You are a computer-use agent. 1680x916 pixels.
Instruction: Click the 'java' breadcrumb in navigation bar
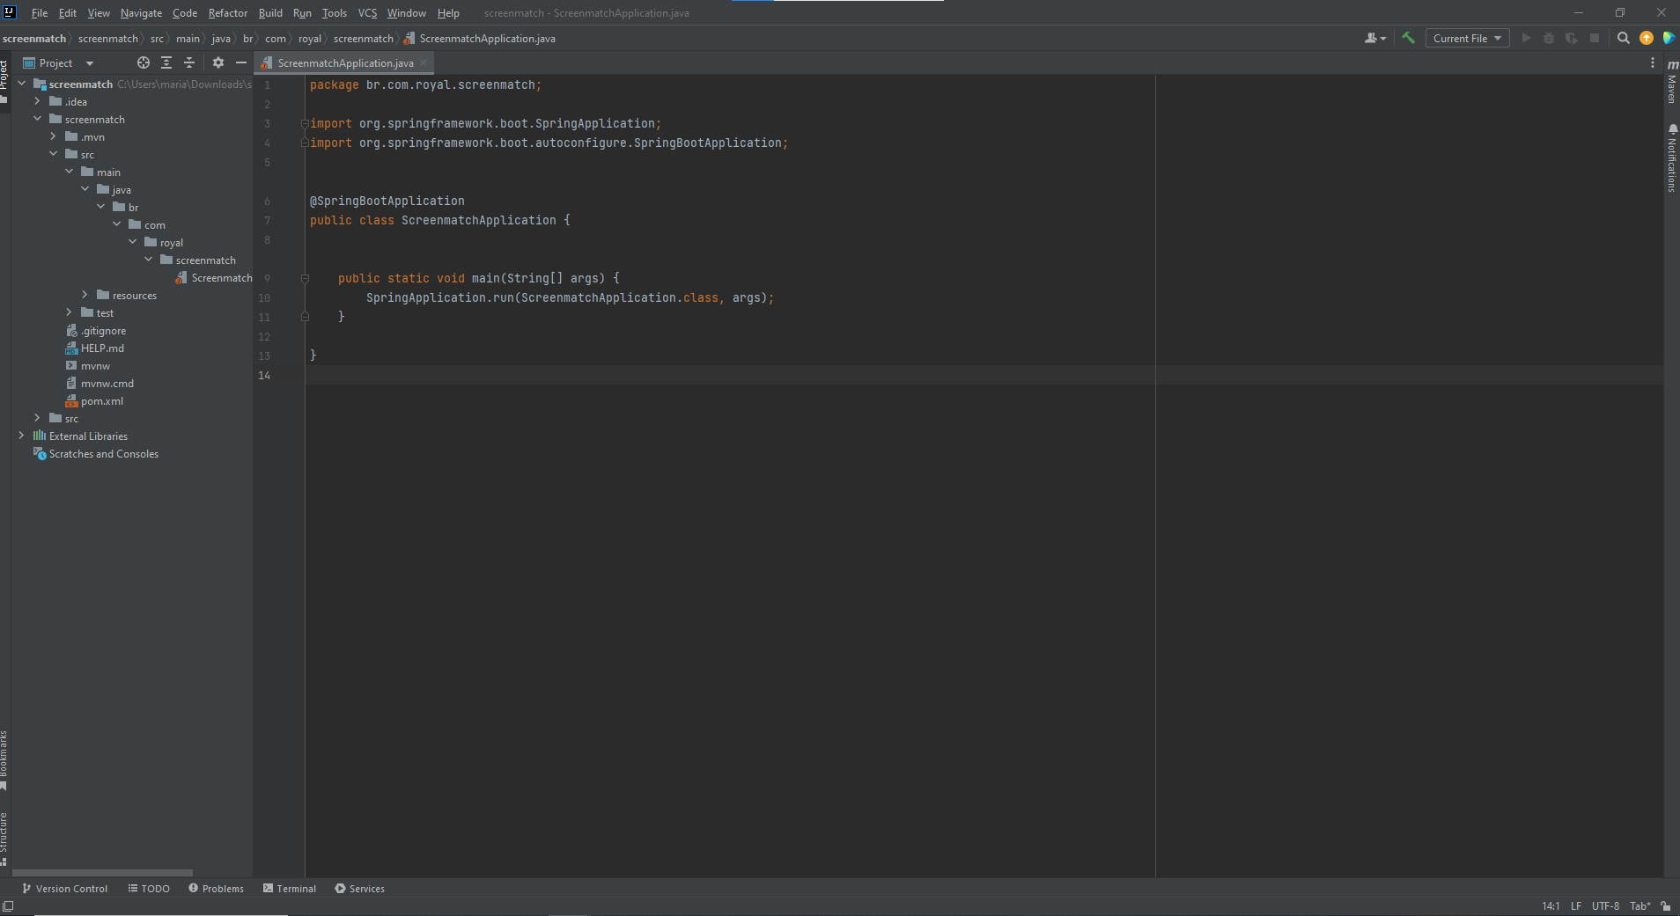click(x=221, y=38)
